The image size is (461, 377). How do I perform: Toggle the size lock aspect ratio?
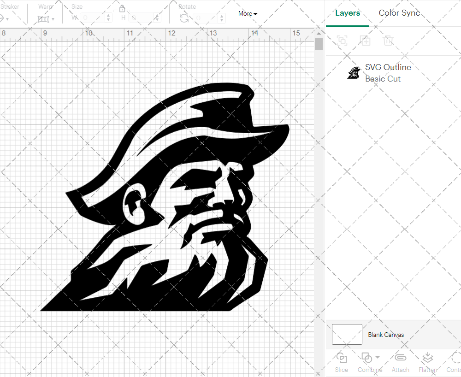click(122, 8)
